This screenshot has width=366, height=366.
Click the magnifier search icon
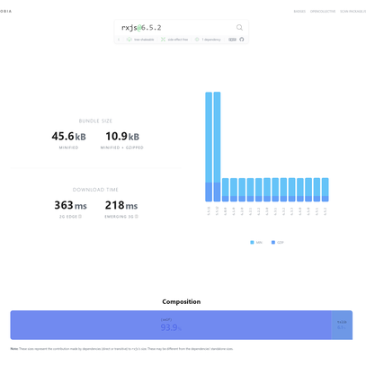(239, 28)
